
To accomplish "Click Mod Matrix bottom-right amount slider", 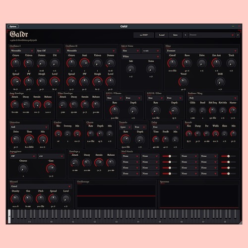I will (228, 174).
